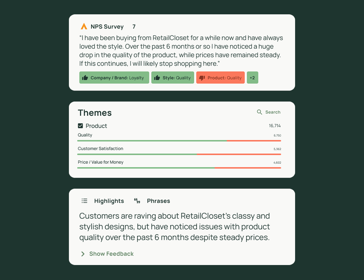Image resolution: width=364 pixels, height=280 pixels.
Task: Click the NPS score value 7
Action: [134, 26]
